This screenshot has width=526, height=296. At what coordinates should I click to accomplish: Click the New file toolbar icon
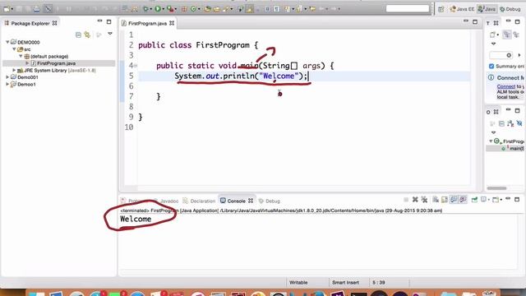pyautogui.click(x=7, y=9)
